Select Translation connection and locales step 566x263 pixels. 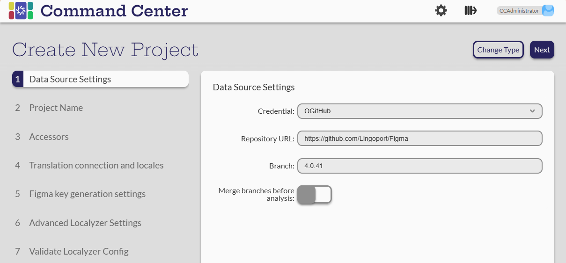(x=96, y=165)
